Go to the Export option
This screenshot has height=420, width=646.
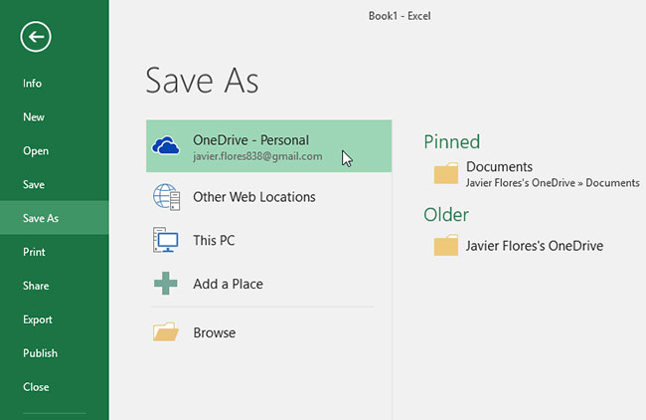[55, 319]
